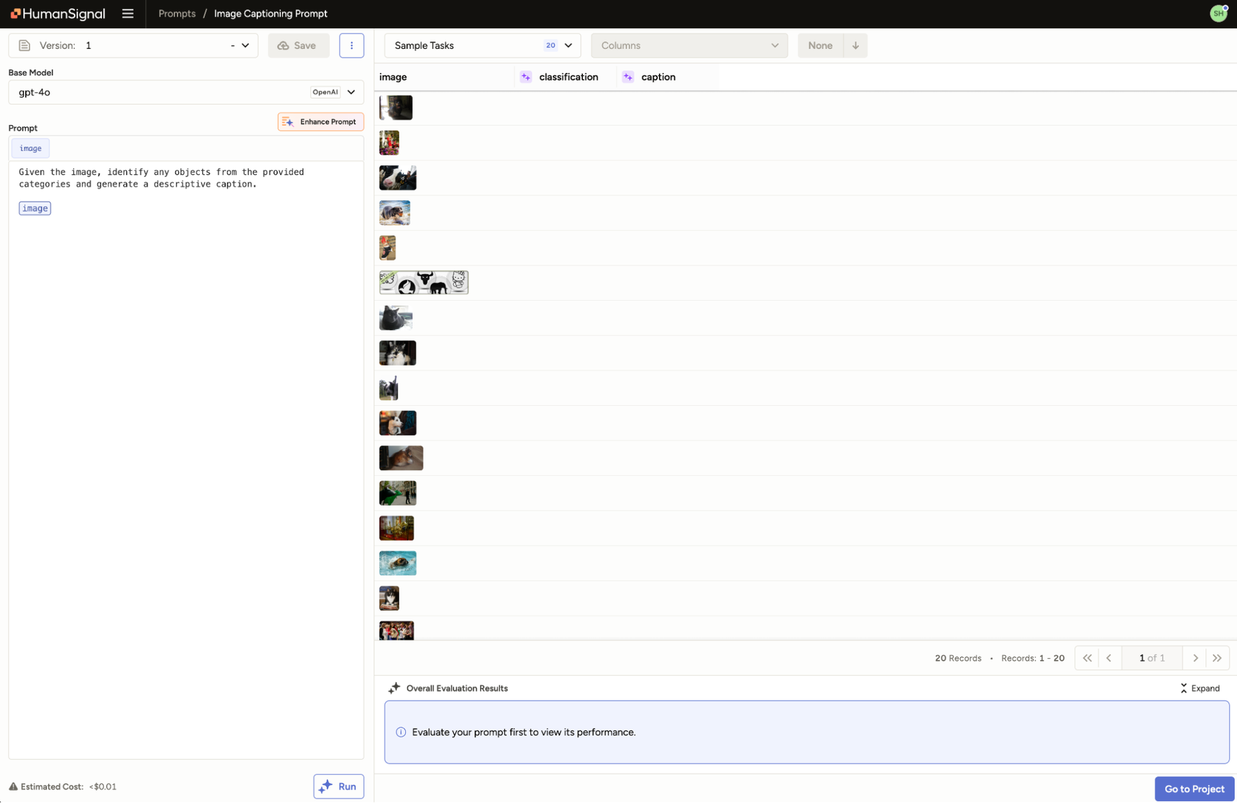
Task: Click Go to Project button
Action: coord(1194,789)
